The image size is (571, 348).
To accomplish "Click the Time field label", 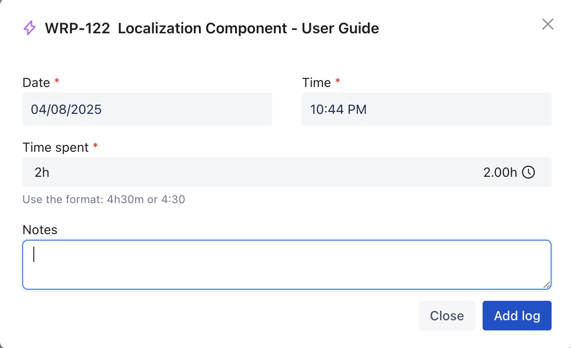I will [x=317, y=83].
